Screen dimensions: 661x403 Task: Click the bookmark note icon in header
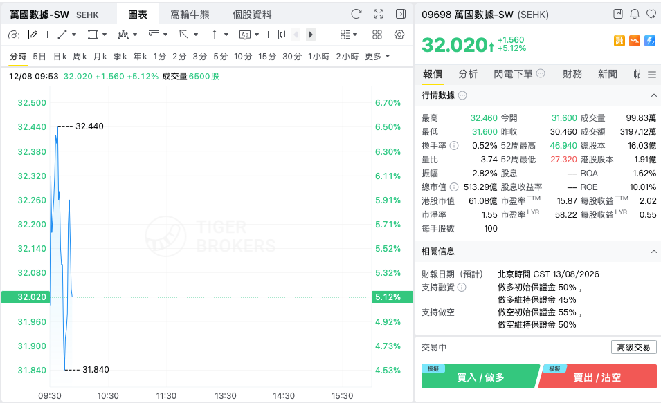coord(618,14)
